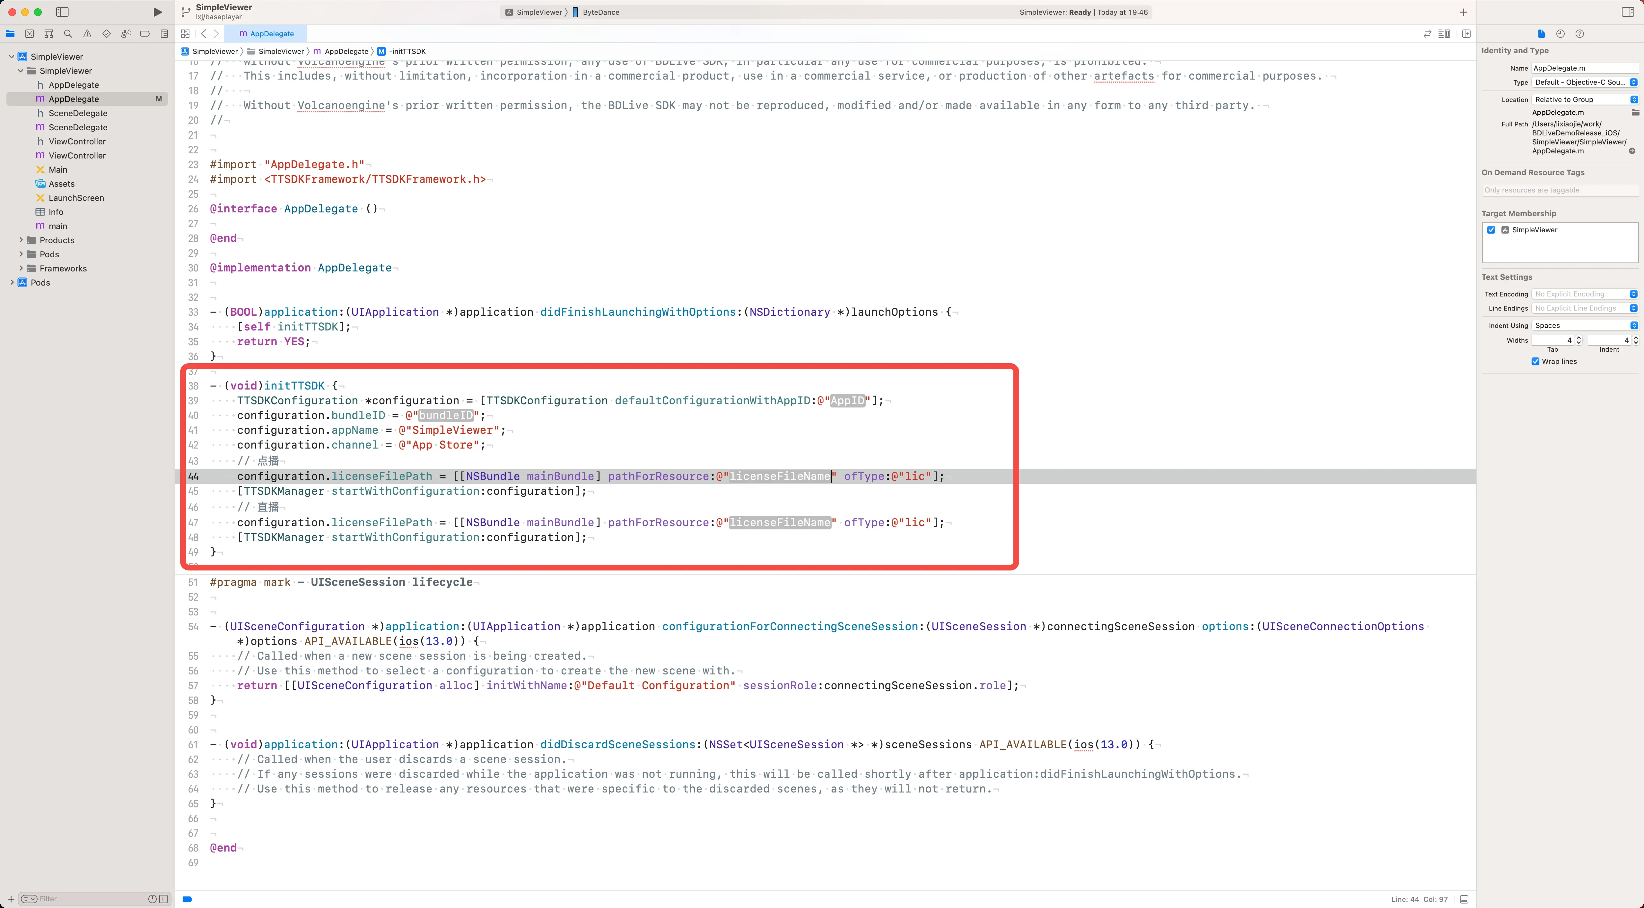1644x908 pixels.
Task: Show the Quick Help inspector tab
Action: tap(1579, 34)
